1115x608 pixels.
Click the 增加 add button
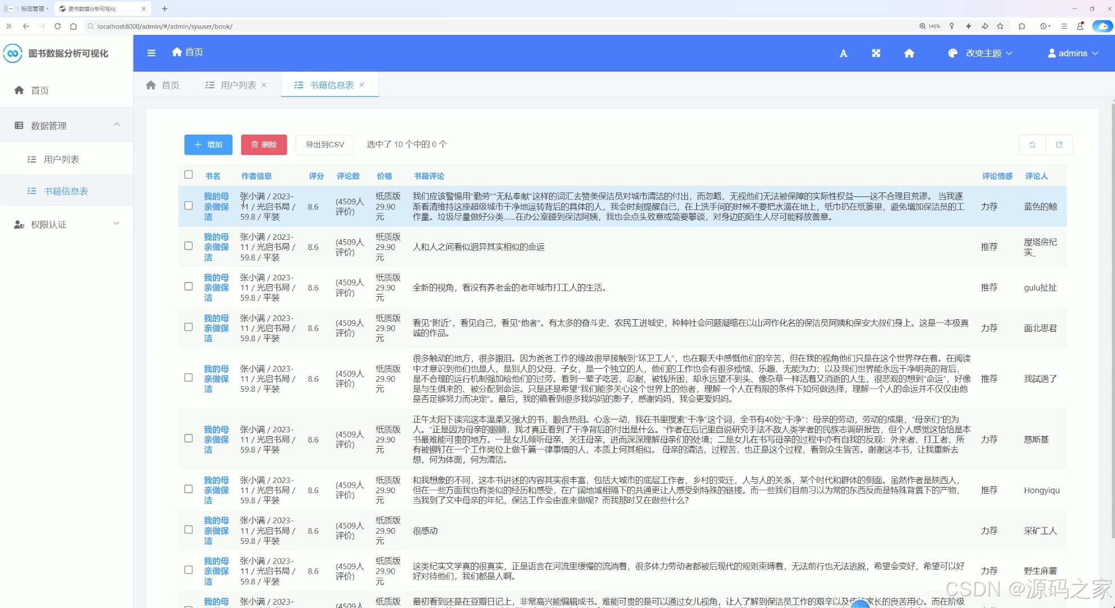[208, 145]
